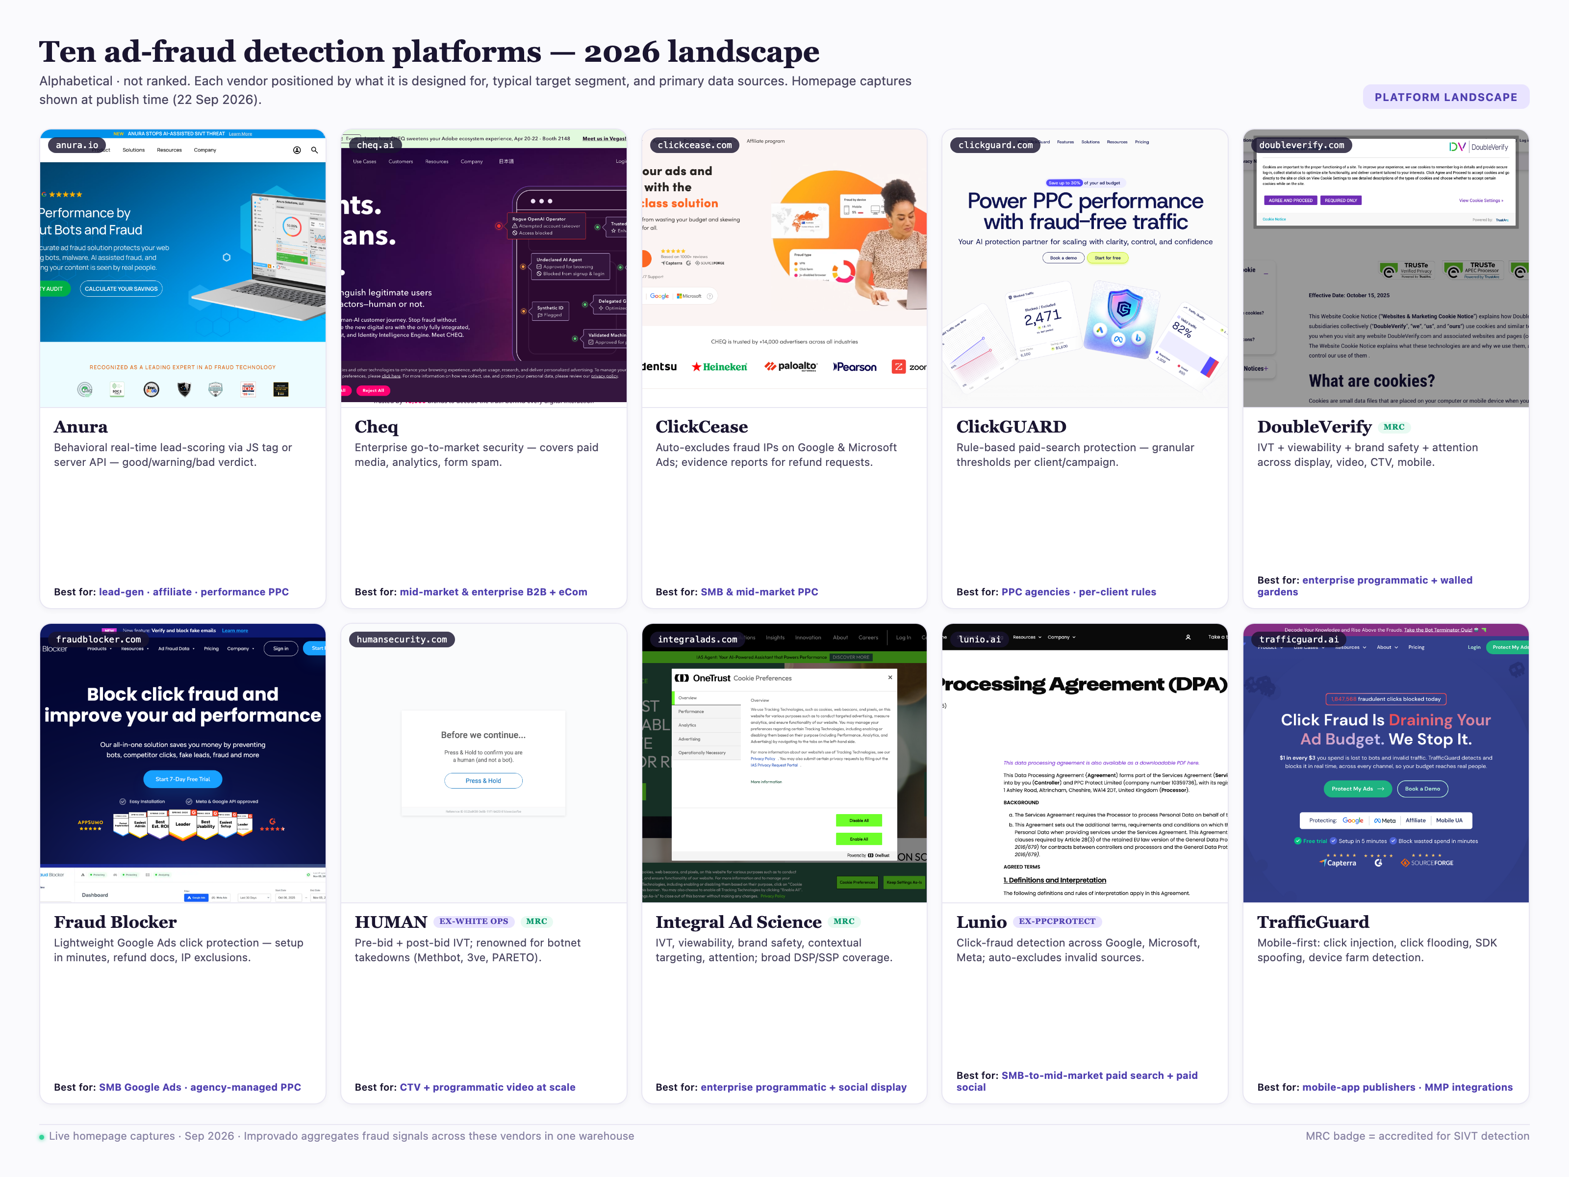Click the Capterra logo on TrafficGuard
1569x1177 pixels.
point(1338,863)
